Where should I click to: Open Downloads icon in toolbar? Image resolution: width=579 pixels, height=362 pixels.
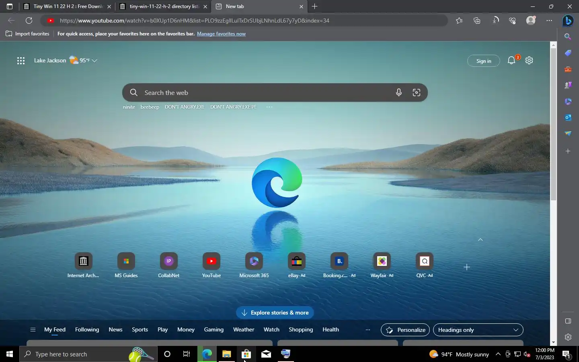coord(495,21)
